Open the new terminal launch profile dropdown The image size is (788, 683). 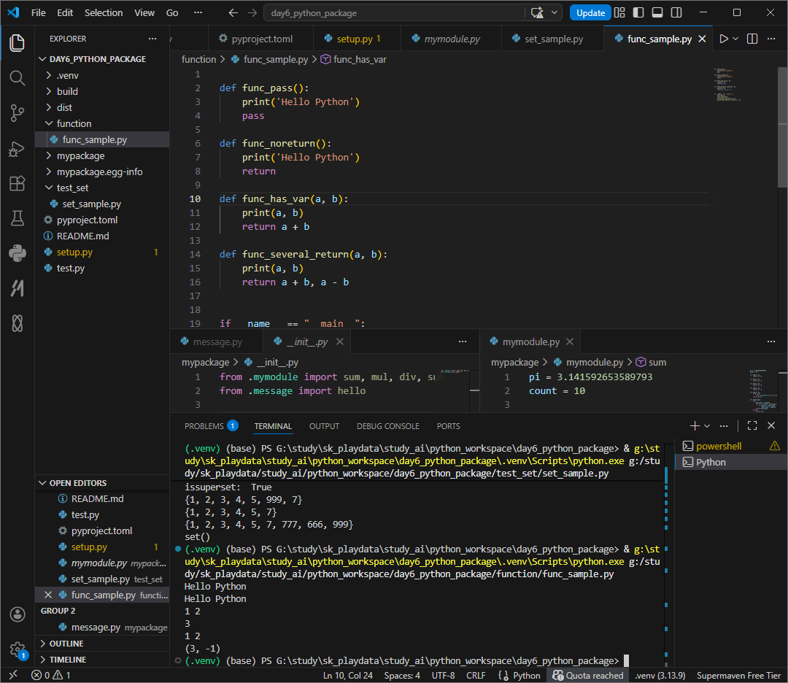pyautogui.click(x=707, y=425)
